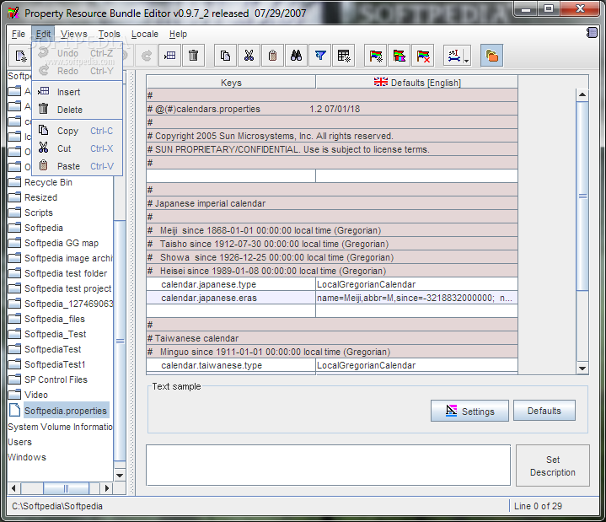Select the calendar.japanese.eras key cell

(x=231, y=298)
